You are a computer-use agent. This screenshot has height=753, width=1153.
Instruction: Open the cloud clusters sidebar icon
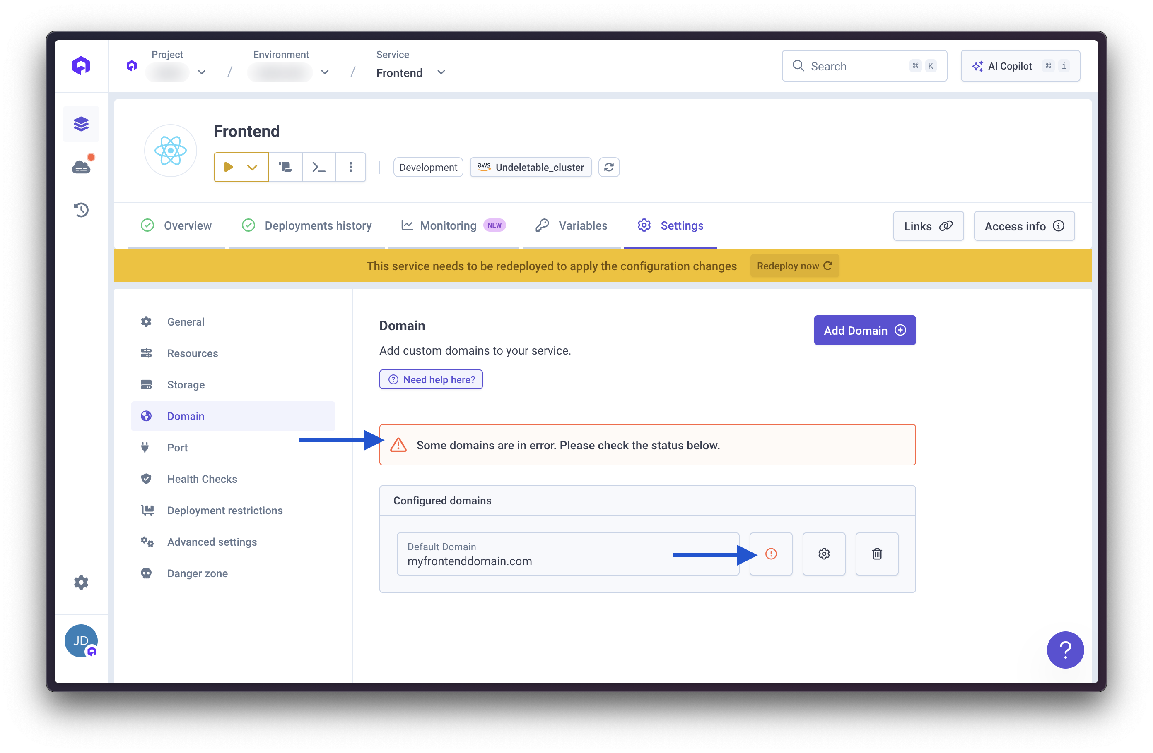tap(81, 167)
